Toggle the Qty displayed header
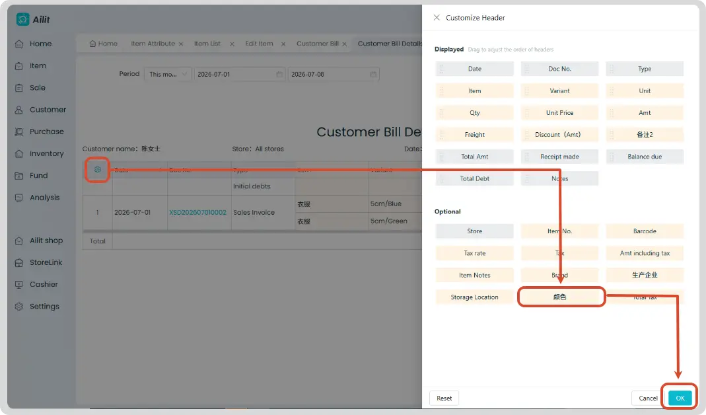This screenshot has height=415, width=706. tap(475, 112)
